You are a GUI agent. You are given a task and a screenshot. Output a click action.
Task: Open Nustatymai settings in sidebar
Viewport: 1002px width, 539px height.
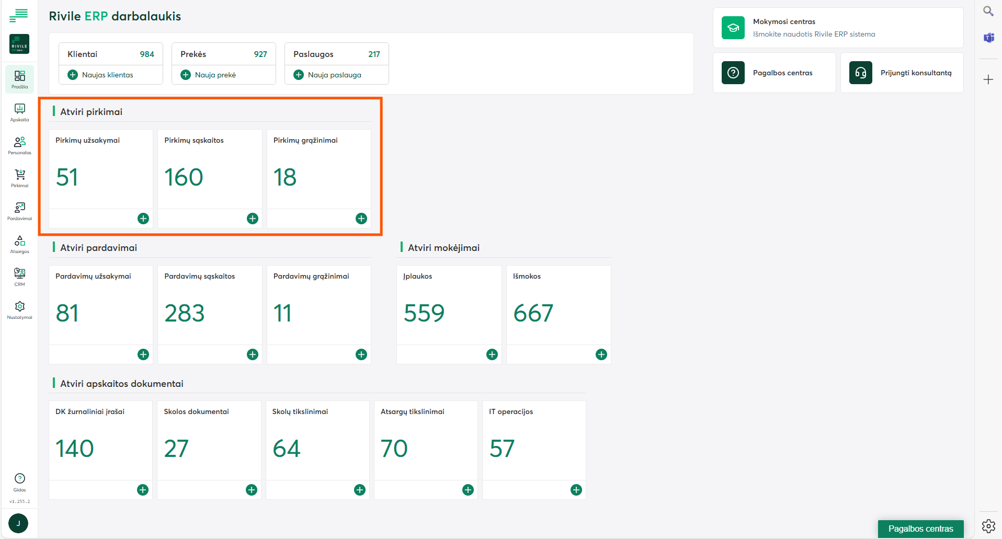click(19, 309)
